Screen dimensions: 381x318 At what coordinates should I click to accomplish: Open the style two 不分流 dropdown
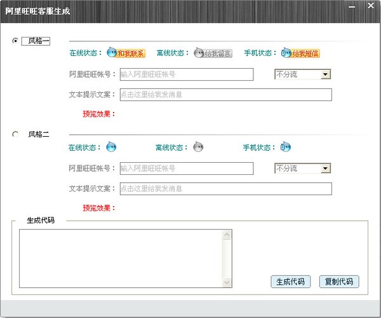302,169
